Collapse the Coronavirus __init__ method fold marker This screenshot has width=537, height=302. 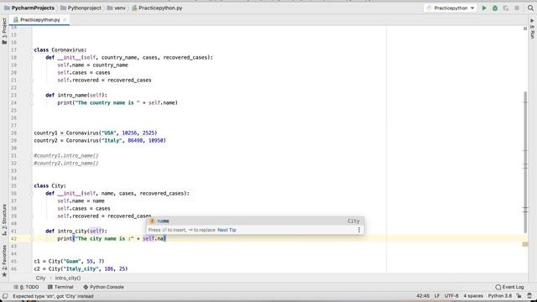click(x=32, y=58)
